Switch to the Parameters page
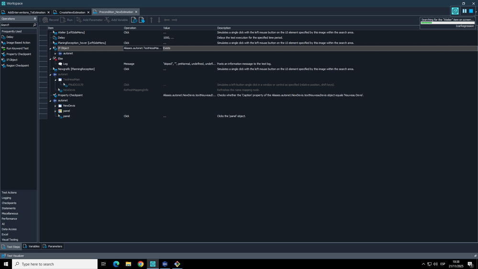 pyautogui.click(x=53, y=247)
